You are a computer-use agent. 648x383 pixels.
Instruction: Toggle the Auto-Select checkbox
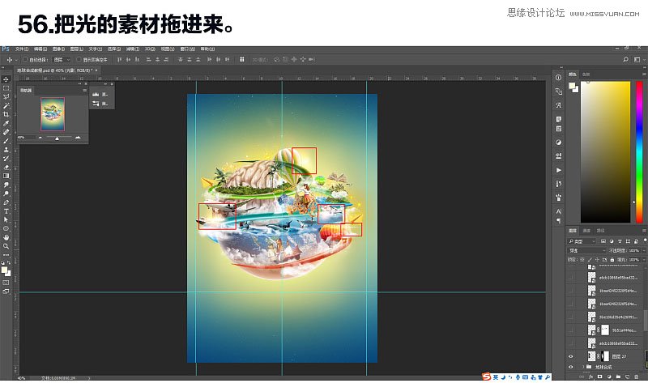click(25, 59)
